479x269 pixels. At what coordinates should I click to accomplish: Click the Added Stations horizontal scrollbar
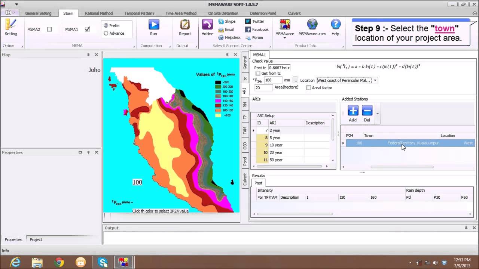point(402,167)
